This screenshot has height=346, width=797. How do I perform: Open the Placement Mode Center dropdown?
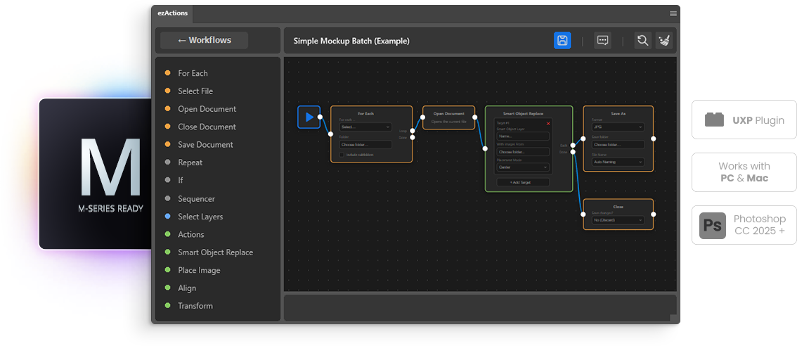[523, 167]
